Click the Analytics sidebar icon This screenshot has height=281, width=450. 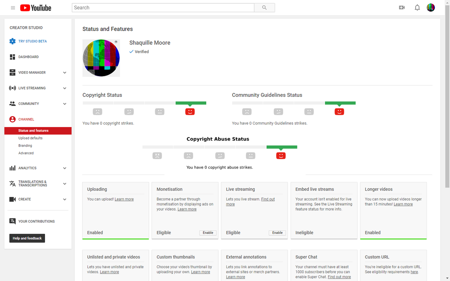click(12, 168)
